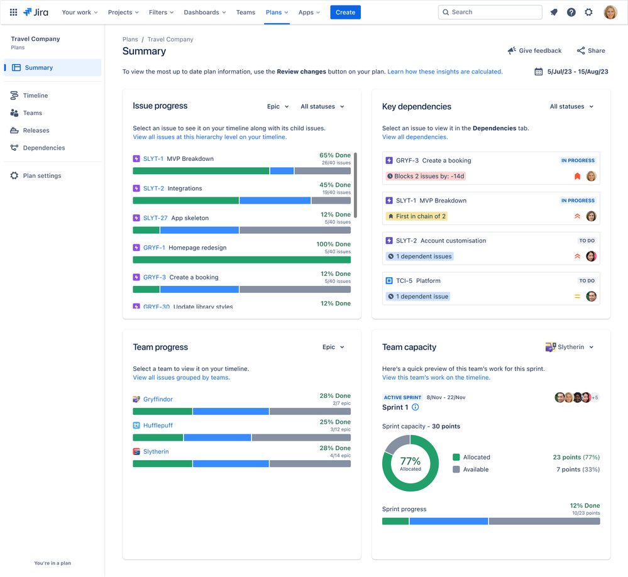
Task: Open Key dependencies All statuses dropdown
Action: pos(571,107)
